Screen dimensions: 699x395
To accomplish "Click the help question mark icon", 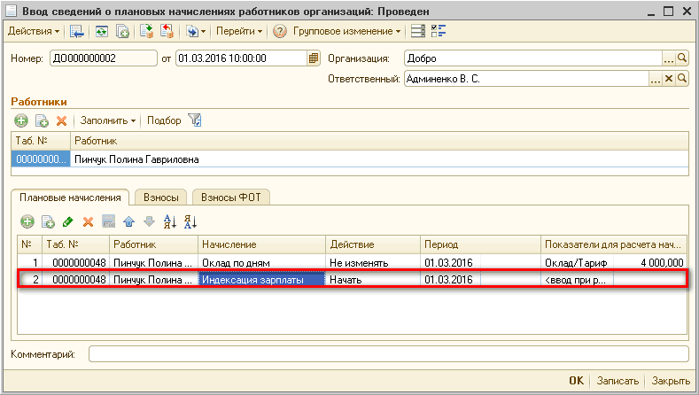I will coord(280,31).
